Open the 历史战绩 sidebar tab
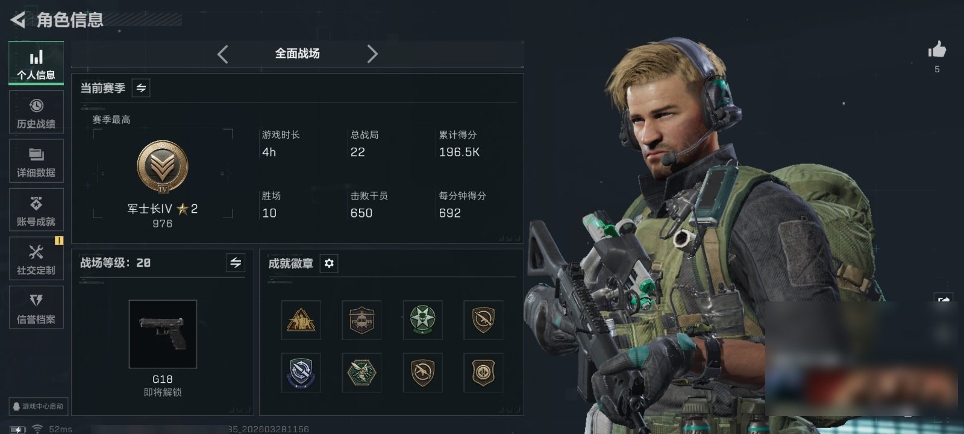 (x=36, y=112)
